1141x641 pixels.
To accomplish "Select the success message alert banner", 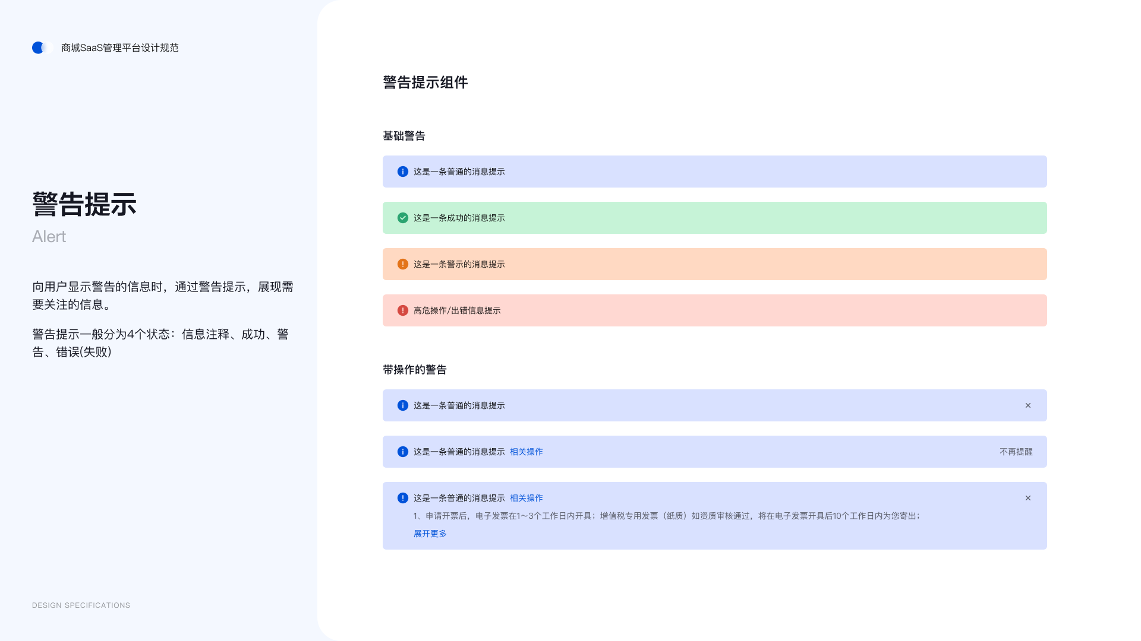I will coord(713,218).
